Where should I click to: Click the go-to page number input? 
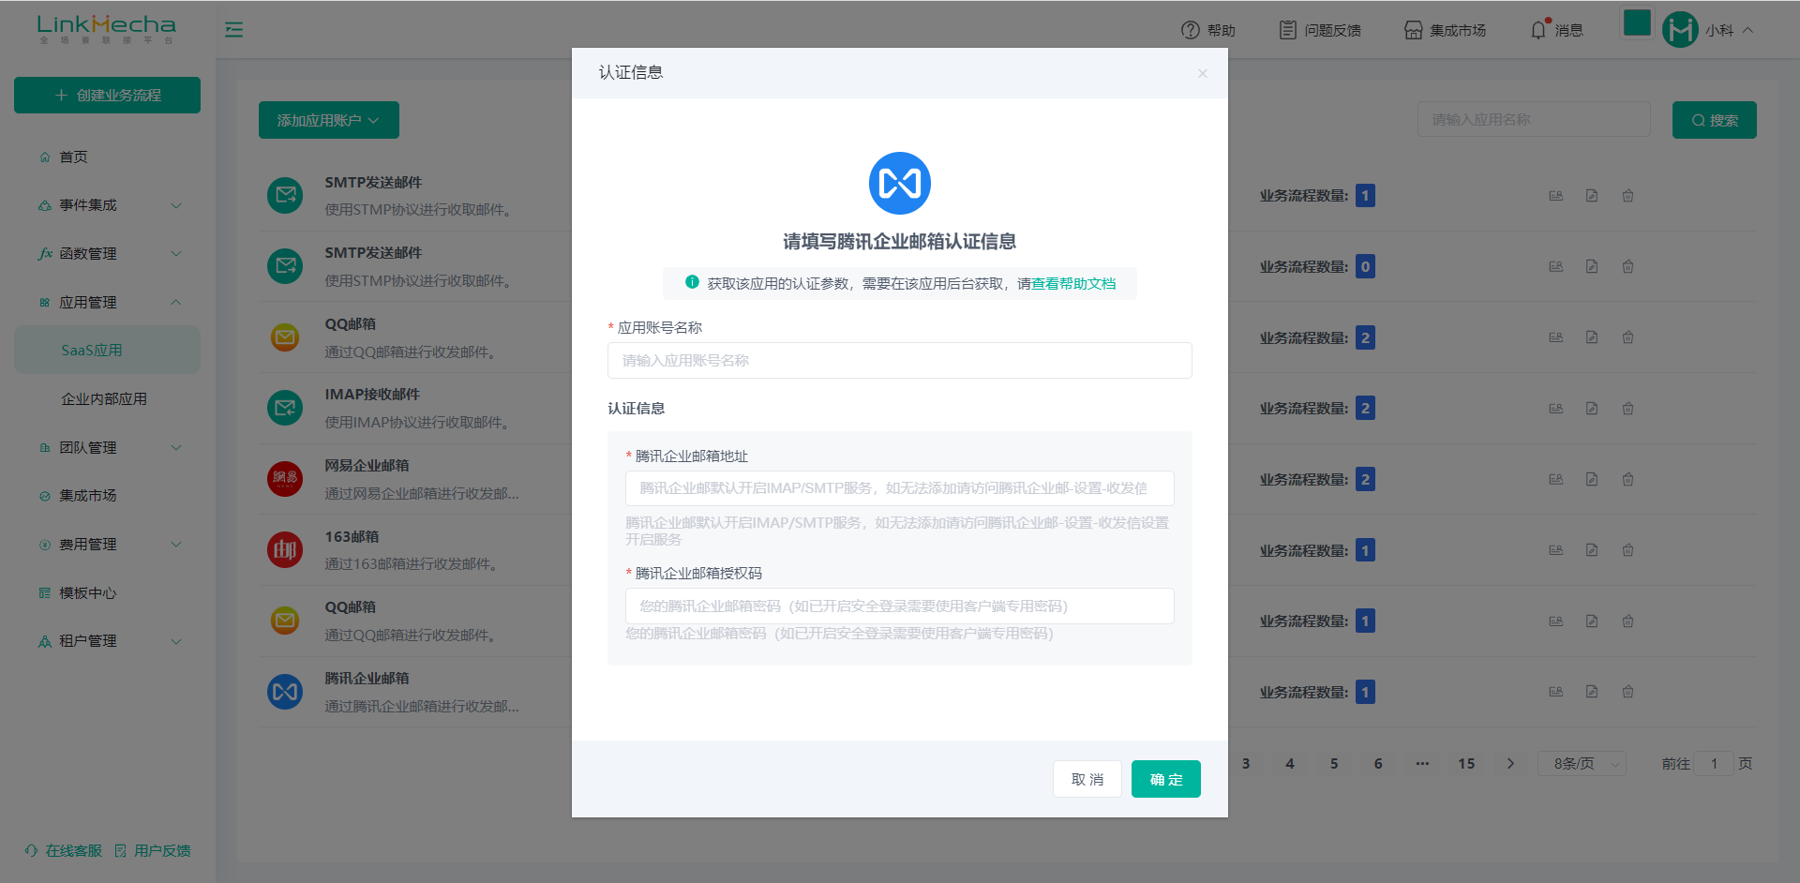click(1714, 764)
